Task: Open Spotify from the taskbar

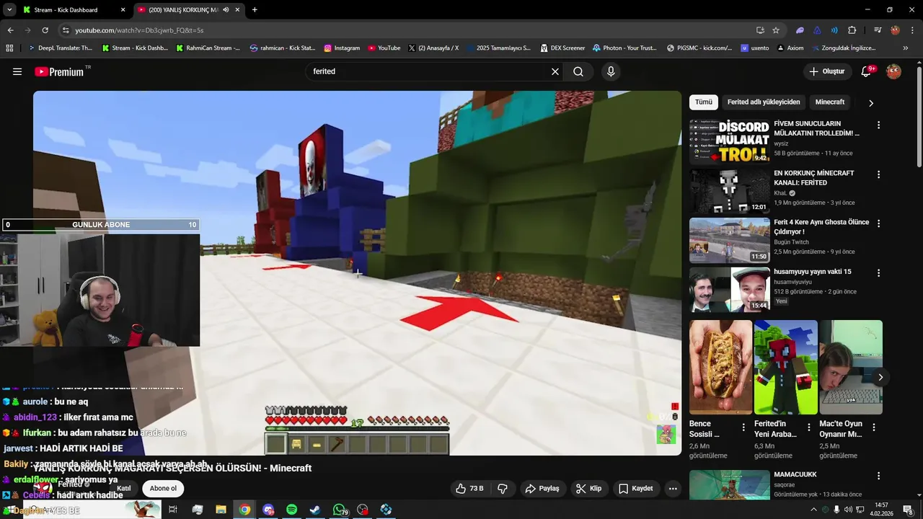Action: pyautogui.click(x=291, y=510)
